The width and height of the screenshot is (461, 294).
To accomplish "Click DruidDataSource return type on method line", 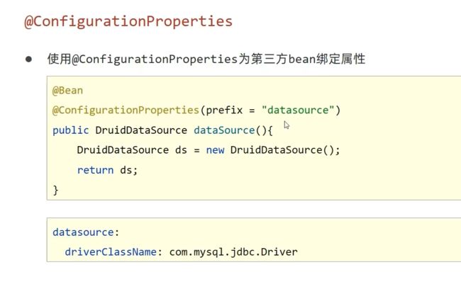I will [x=141, y=130].
